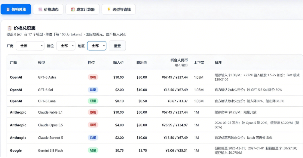
Task: Click the note 官方确认为永久定价；输入降50%、输出降58.3%
Action: (249, 101)
